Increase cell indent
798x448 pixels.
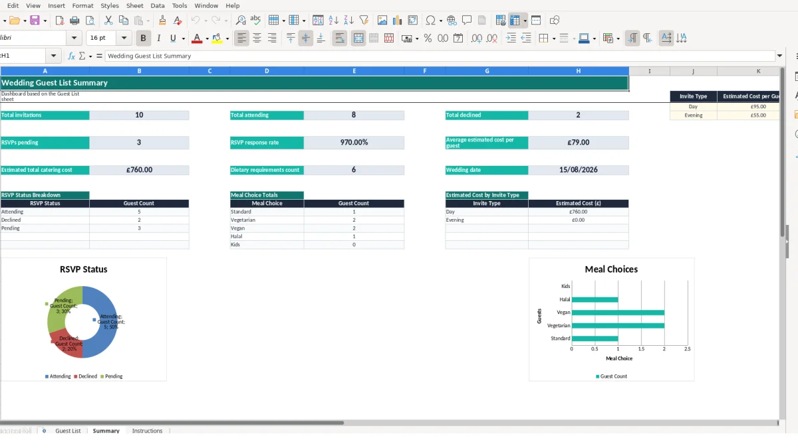(511, 38)
